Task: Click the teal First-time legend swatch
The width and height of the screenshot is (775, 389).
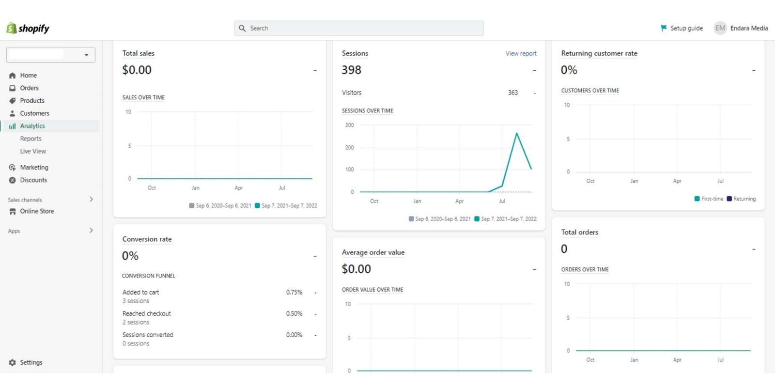Action: tap(697, 199)
